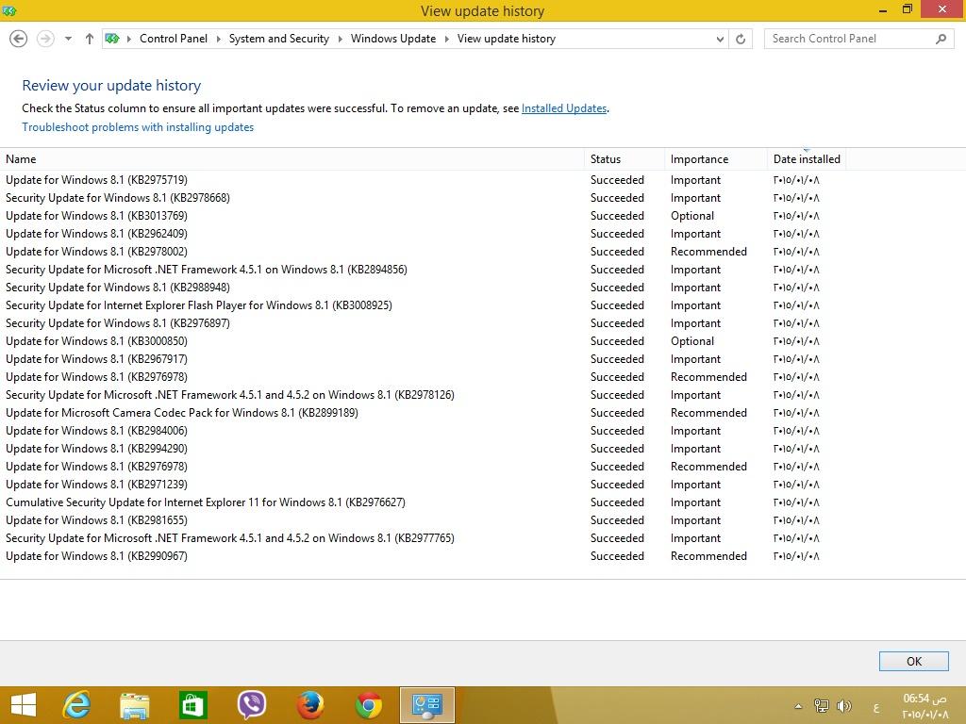Expand the chevron after System and Security
Screen dimensions: 966x724
tap(340, 39)
